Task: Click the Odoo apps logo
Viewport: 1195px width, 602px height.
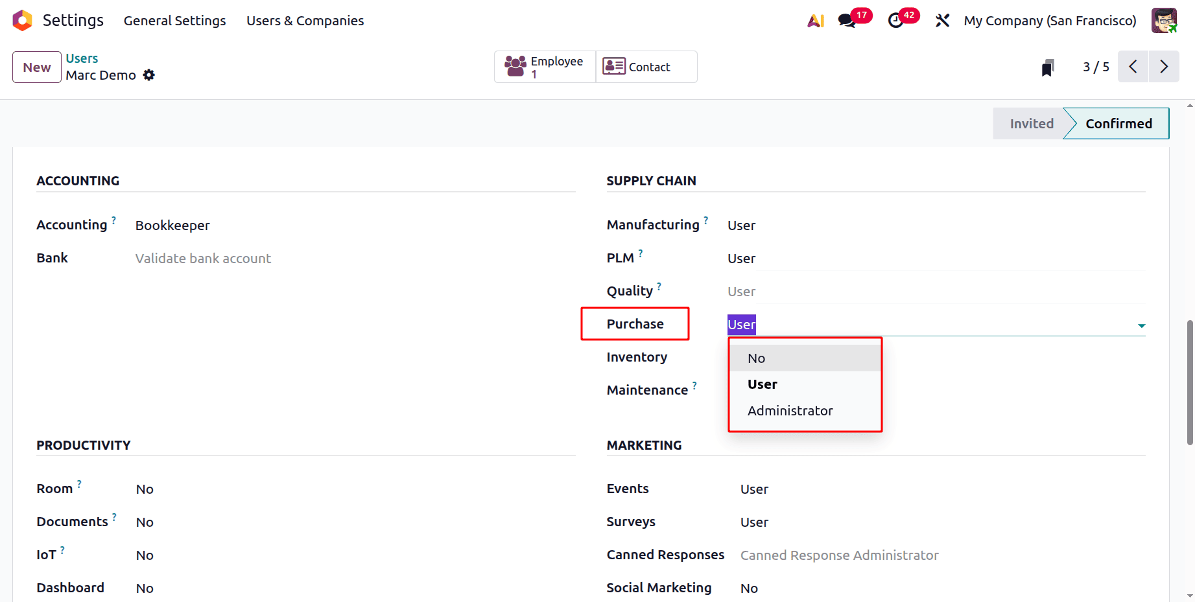Action: [x=21, y=20]
